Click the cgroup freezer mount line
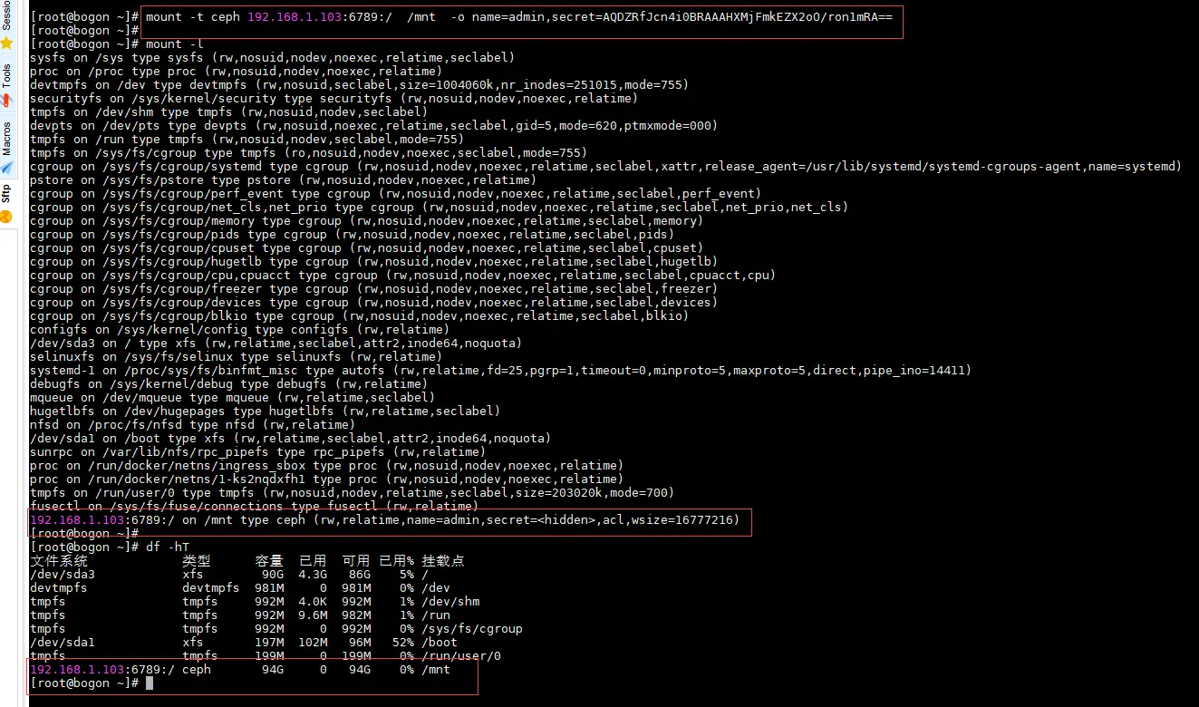Viewport: 1199px width, 707px height. point(373,289)
